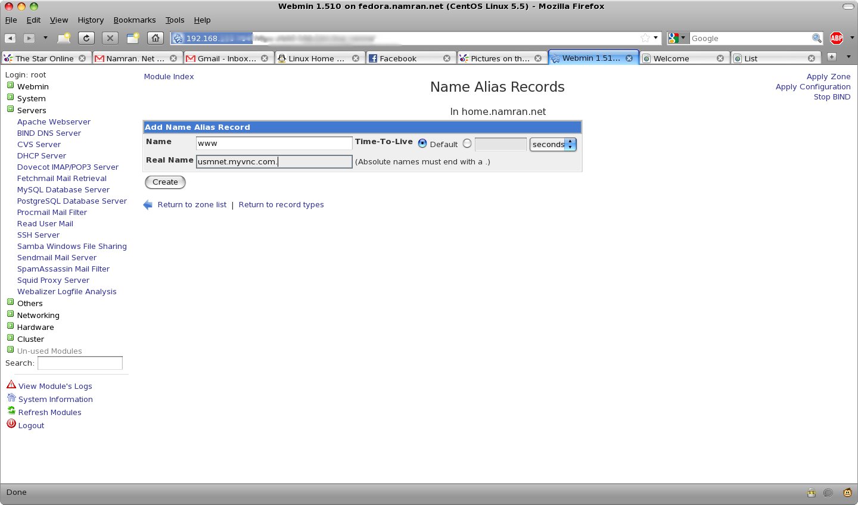The image size is (858, 505).
Task: Select the Default Time-To-Live radio button
Action: (x=422, y=144)
